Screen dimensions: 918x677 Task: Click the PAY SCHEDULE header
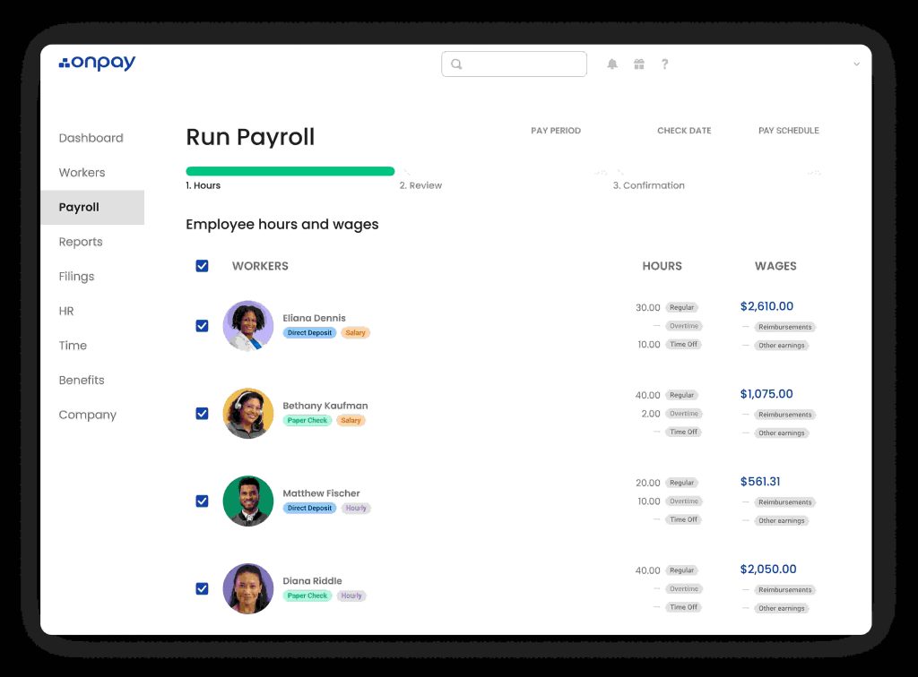(789, 131)
